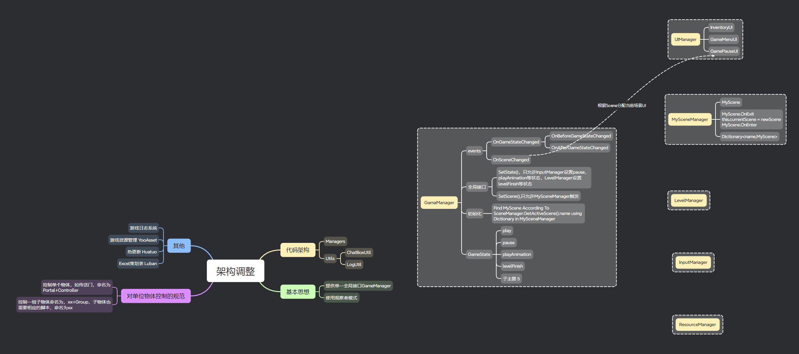The height and width of the screenshot is (354, 799).
Task: Click the 代码架构 yellow topic node
Action: click(297, 250)
